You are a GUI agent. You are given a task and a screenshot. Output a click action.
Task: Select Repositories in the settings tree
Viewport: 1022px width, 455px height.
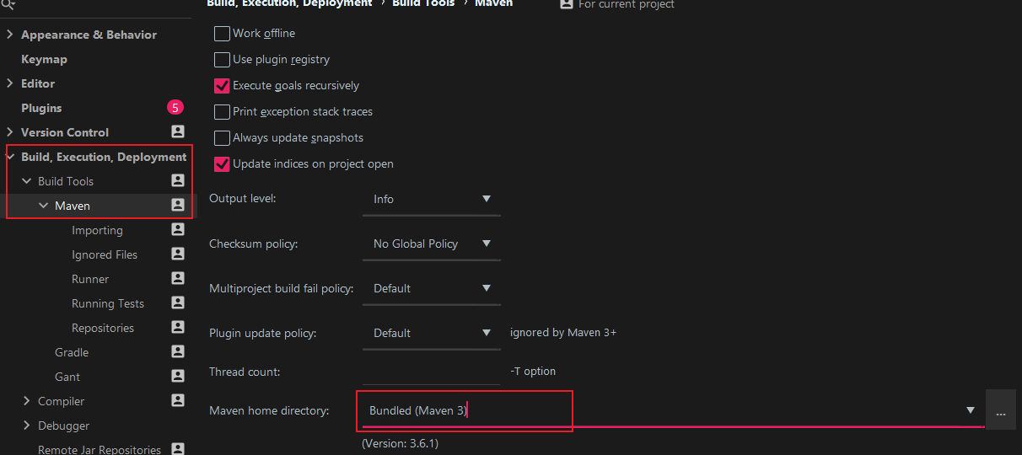coord(103,328)
